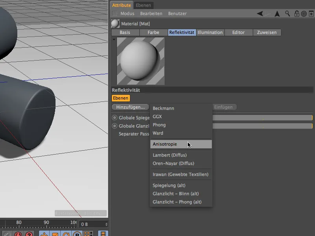Toggle the scale keyframe square icon
315x236 pixels.
tap(55, 234)
